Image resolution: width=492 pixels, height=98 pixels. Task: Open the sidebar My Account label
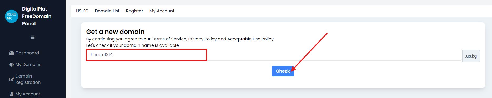[x=28, y=94]
